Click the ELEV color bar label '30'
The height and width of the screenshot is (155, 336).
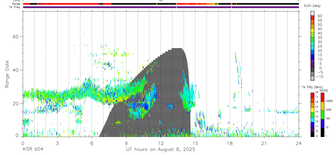click(320, 42)
